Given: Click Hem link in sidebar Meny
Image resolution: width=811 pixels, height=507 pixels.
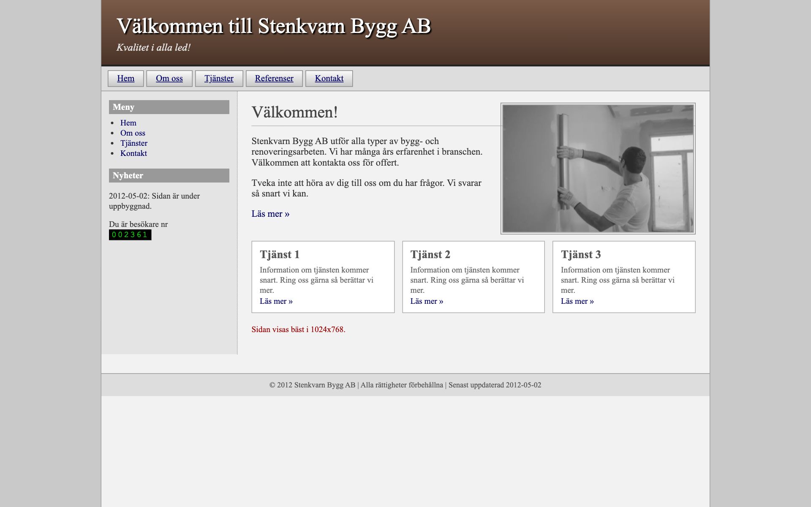Looking at the screenshot, I should click(128, 123).
